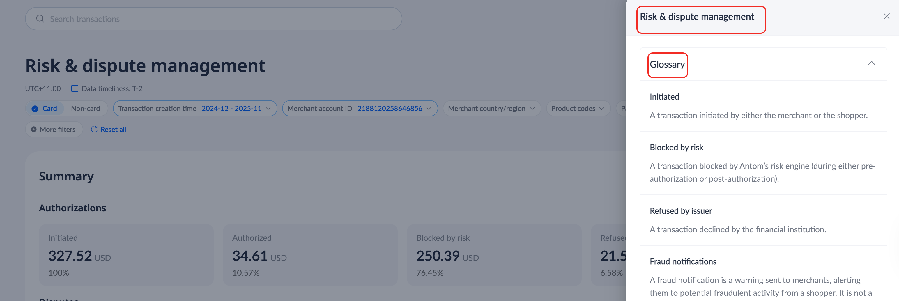
Task: Click the Reset all refresh icon
Action: coord(94,130)
